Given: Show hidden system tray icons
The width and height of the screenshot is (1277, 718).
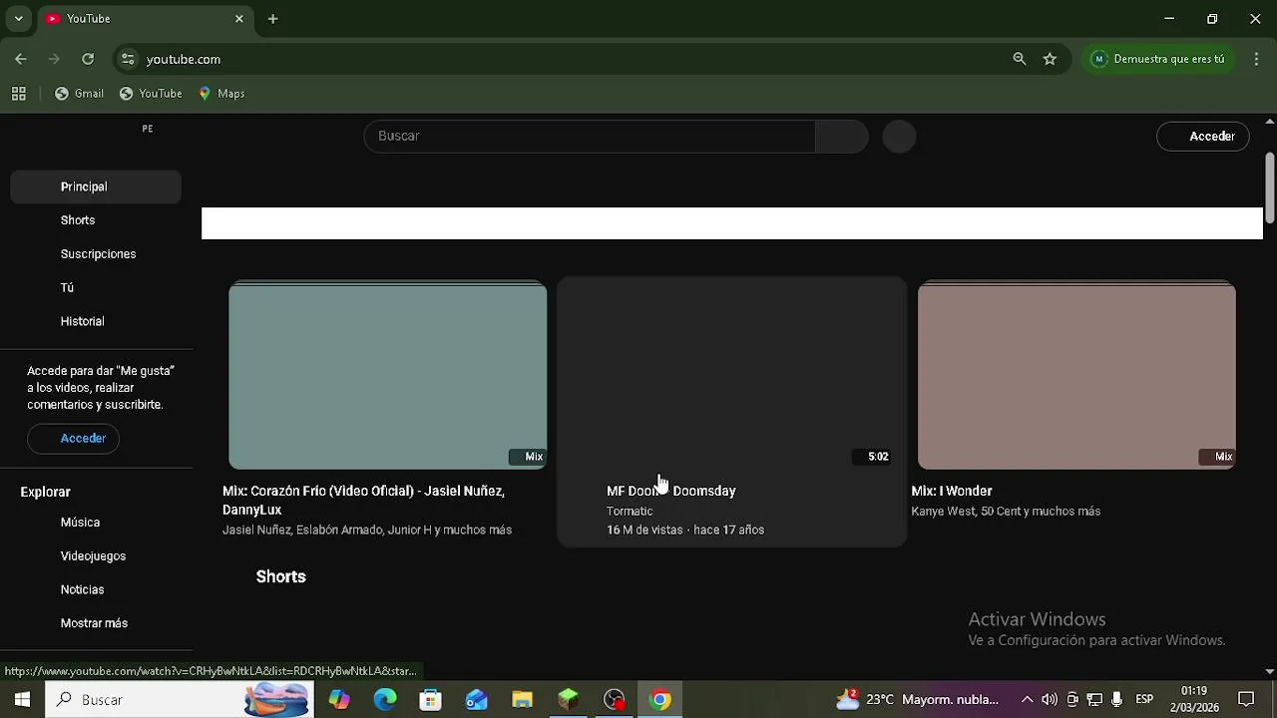Looking at the screenshot, I should [1028, 700].
